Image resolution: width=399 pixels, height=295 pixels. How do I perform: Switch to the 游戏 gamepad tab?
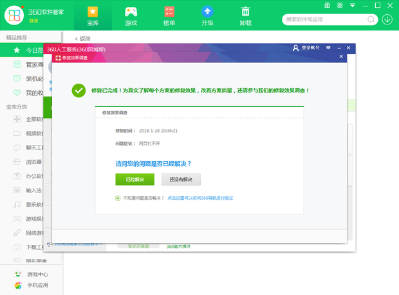(x=131, y=15)
